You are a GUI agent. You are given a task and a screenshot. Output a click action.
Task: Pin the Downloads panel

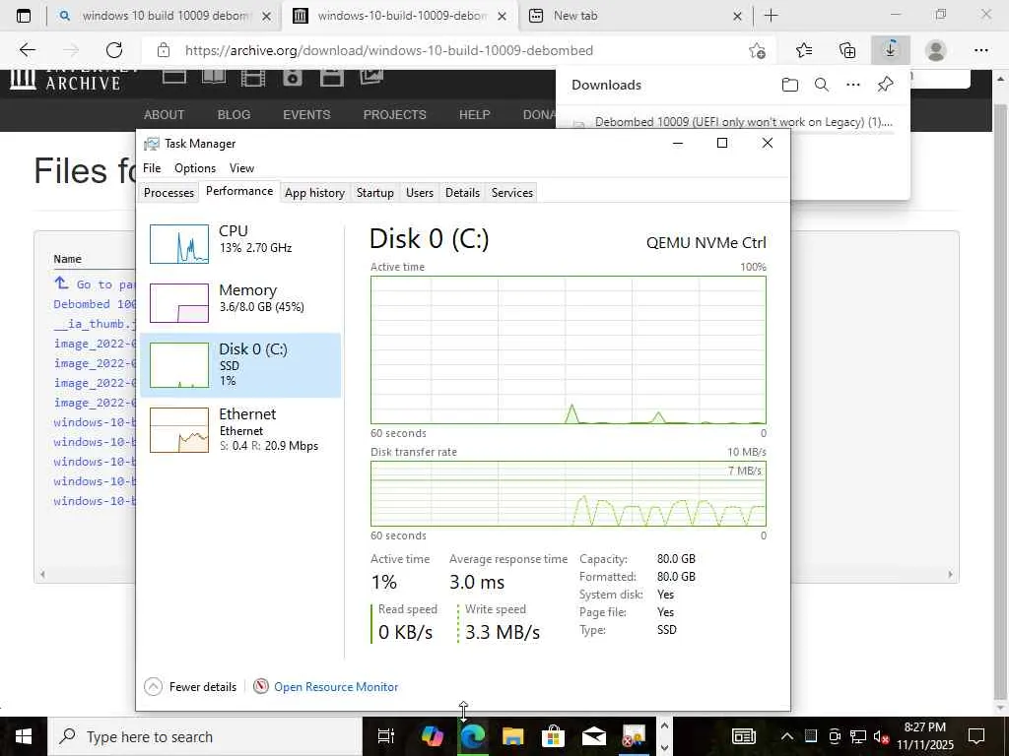pos(885,85)
